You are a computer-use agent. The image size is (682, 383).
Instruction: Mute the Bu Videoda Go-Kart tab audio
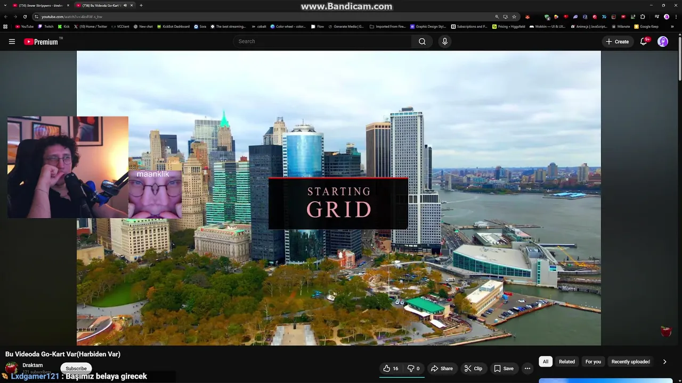(x=125, y=5)
